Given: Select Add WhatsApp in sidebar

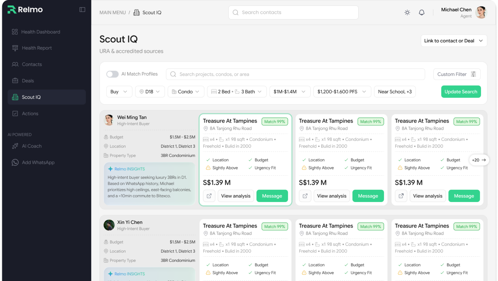Looking at the screenshot, I should point(38,162).
